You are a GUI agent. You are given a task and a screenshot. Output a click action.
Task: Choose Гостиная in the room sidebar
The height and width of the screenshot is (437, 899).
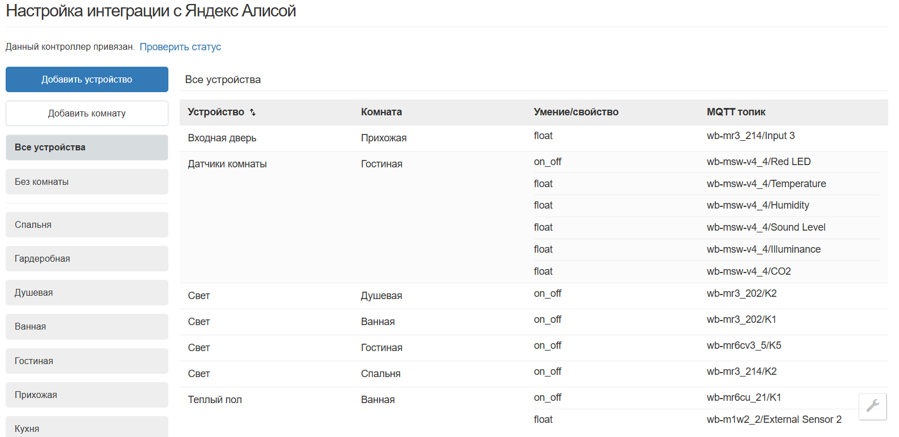[x=87, y=361]
